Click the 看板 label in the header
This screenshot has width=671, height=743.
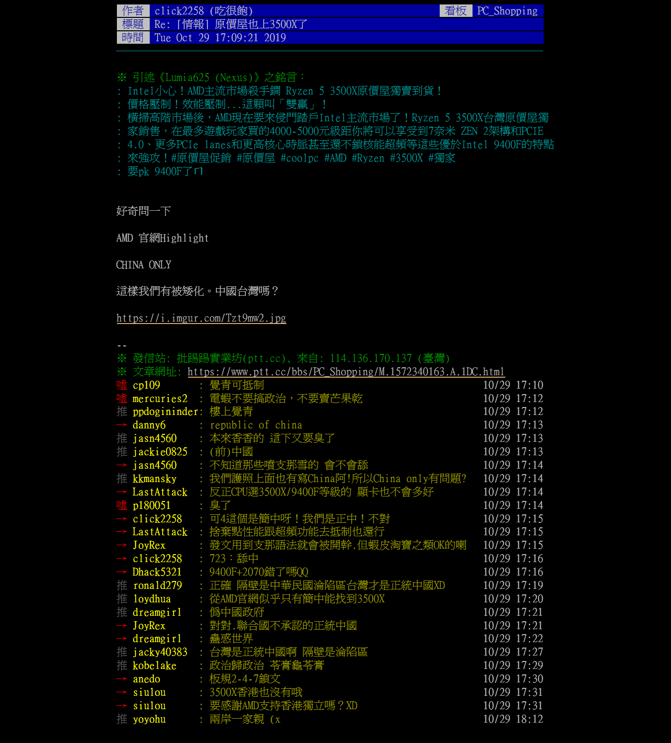tap(456, 11)
